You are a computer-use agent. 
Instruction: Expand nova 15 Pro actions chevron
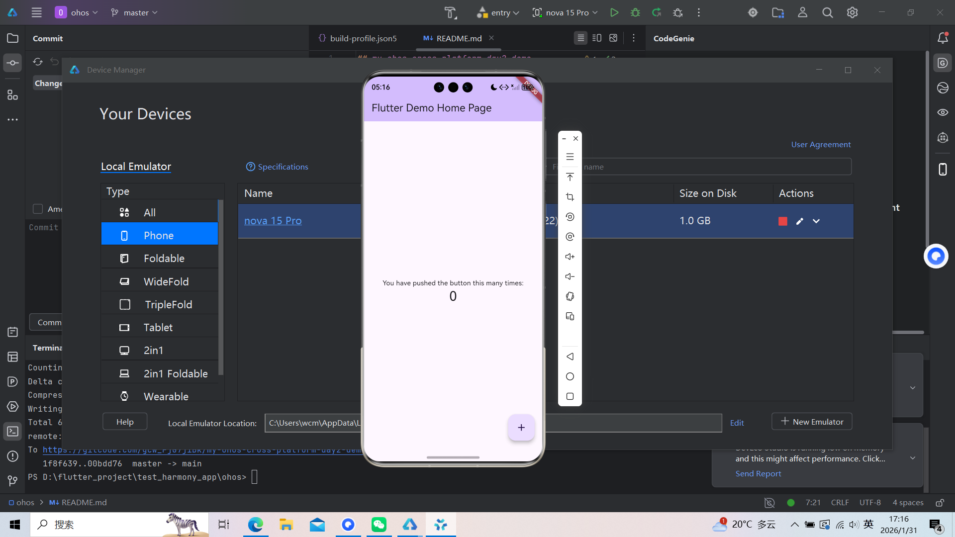816,221
